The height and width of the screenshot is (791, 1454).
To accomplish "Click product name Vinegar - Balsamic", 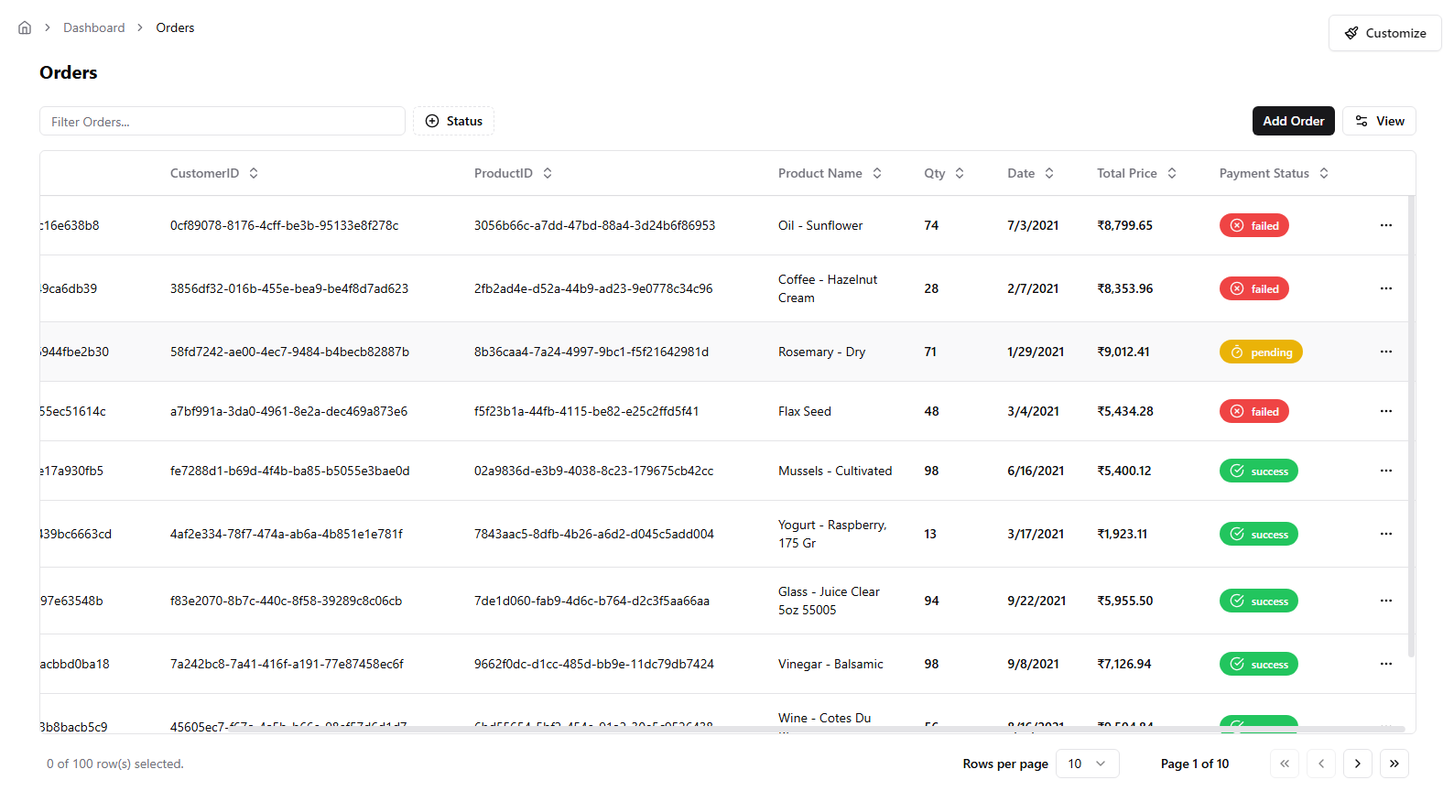I will point(830,664).
